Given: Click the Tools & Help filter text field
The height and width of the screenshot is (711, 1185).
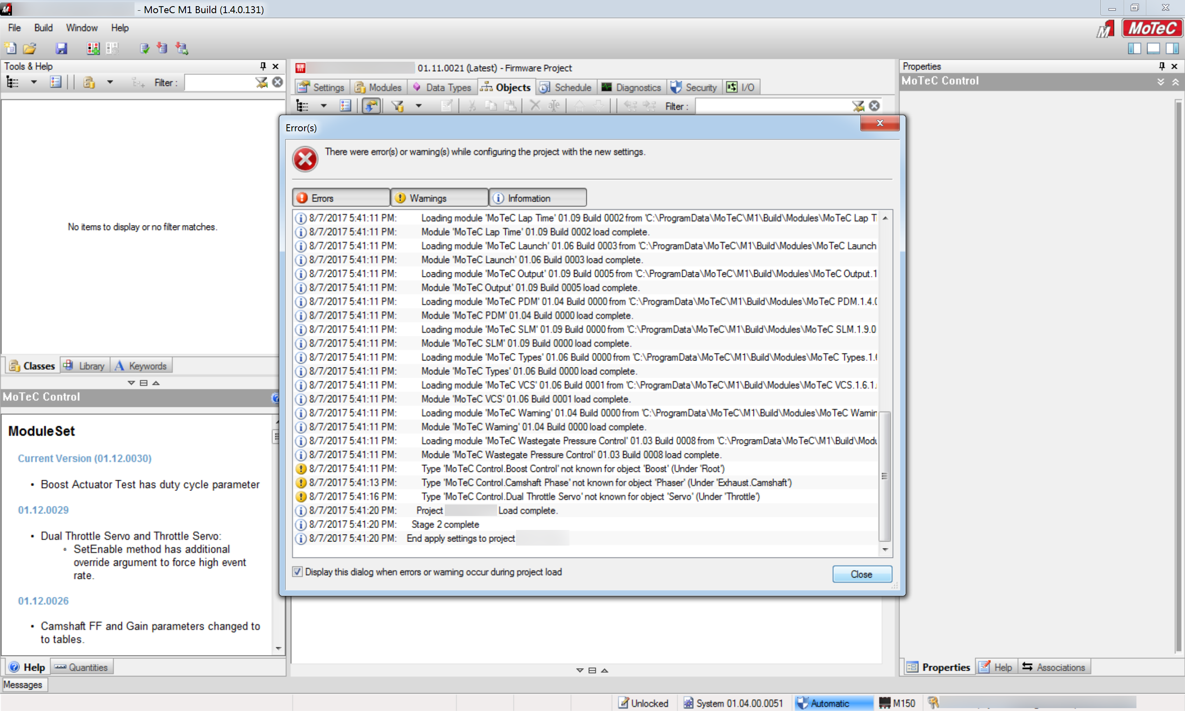Looking at the screenshot, I should 219,82.
